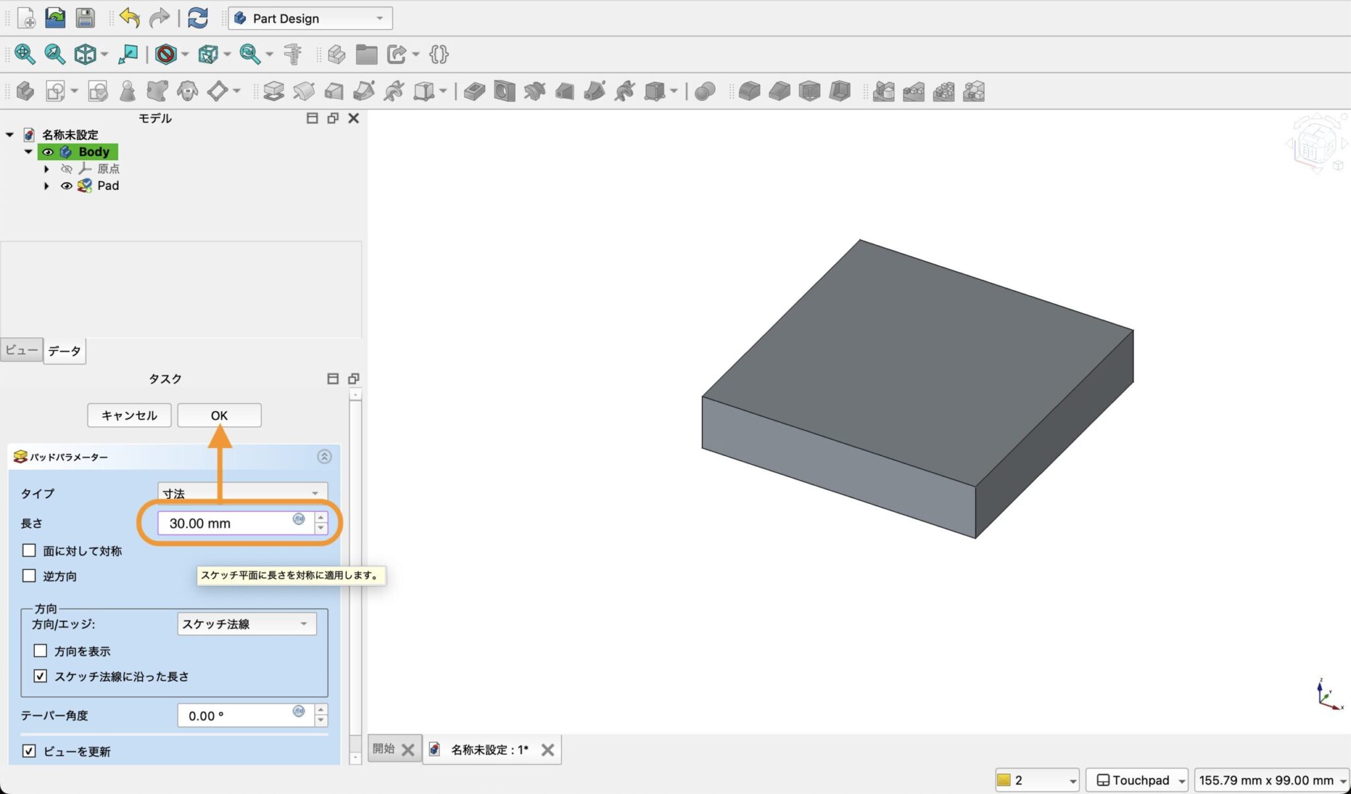The width and height of the screenshot is (1351, 794).
Task: Collapse the パッドパラメーター section
Action: 324,456
